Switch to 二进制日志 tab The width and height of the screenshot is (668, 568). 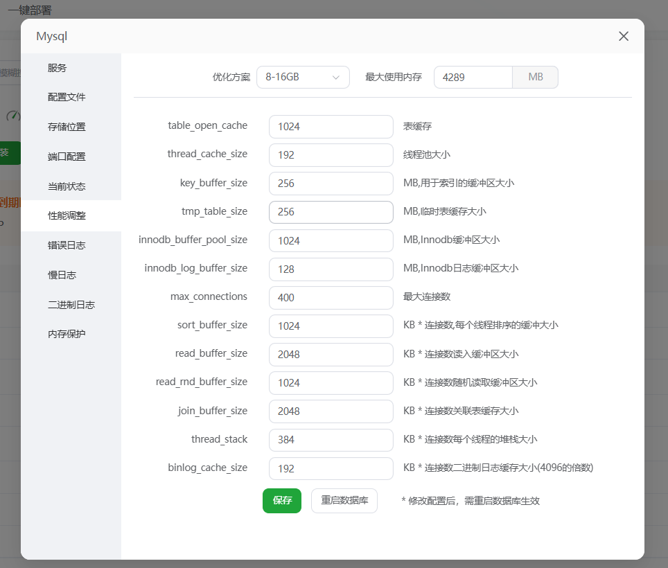pos(71,305)
